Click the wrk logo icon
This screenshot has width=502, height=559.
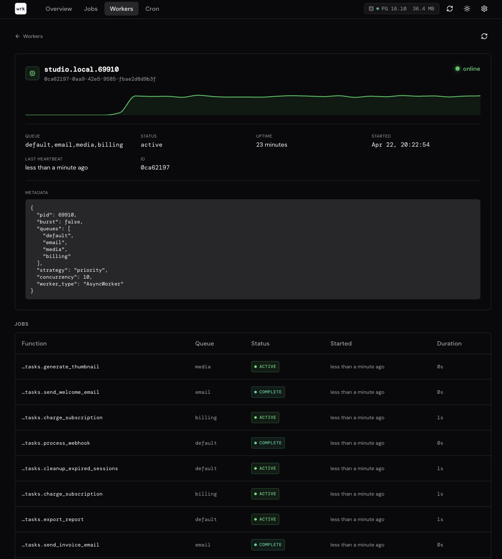point(21,9)
